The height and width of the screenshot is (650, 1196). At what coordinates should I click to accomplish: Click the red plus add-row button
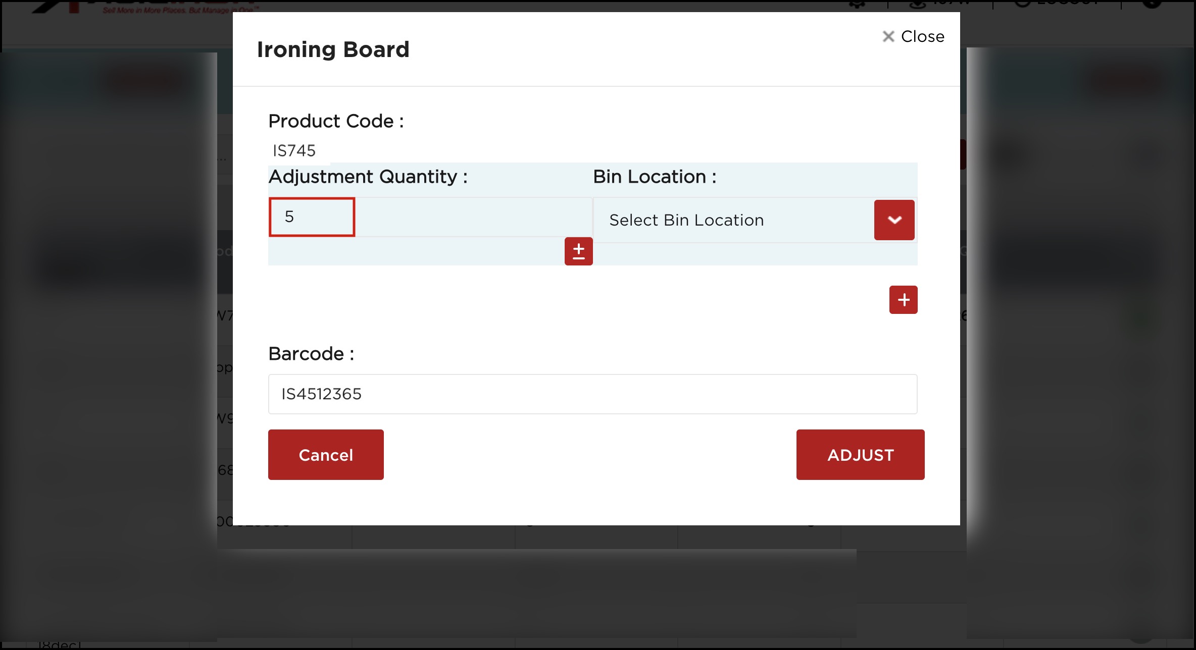click(903, 300)
